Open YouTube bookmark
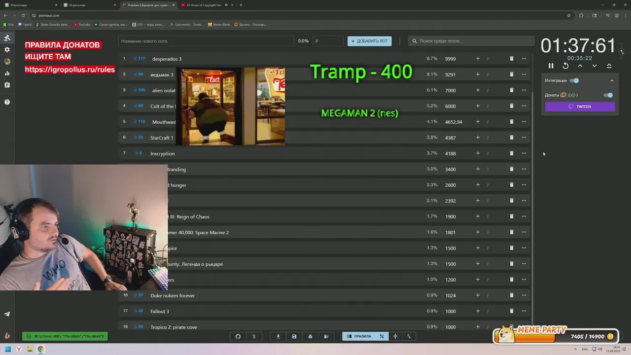 pyautogui.click(x=82, y=24)
